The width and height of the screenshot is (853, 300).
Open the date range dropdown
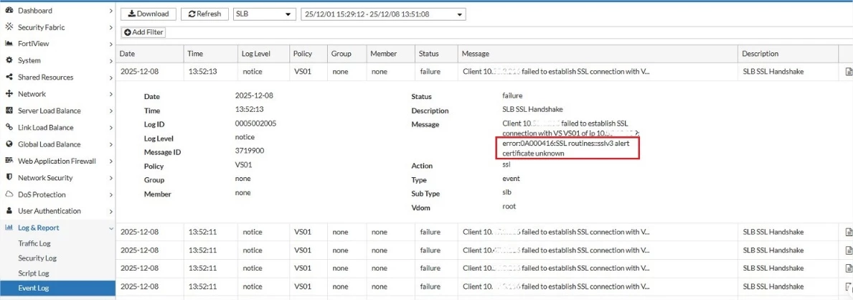click(x=383, y=14)
